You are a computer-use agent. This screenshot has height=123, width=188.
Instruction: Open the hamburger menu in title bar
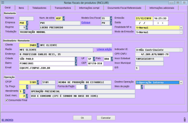(x=3, y=2)
